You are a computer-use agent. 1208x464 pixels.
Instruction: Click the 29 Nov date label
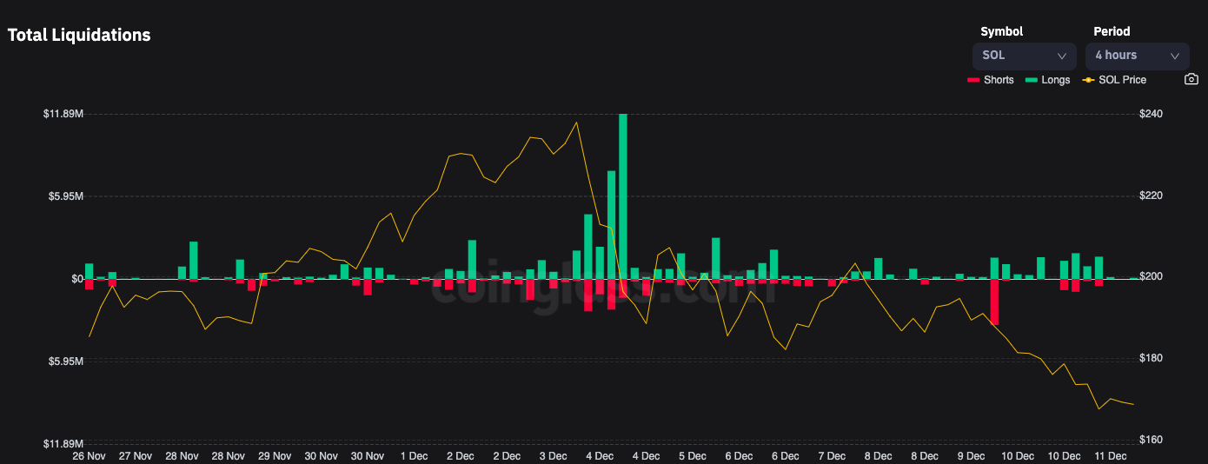pyautogui.click(x=275, y=456)
